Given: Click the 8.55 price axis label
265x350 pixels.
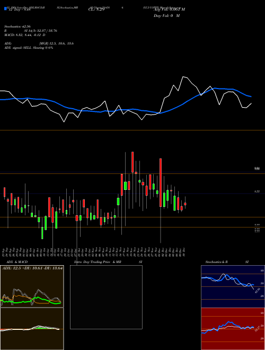Looking at the screenshot, I should pyautogui.click(x=257, y=191).
